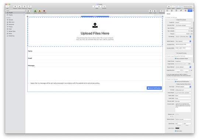Click the Name input field in form

(95, 54)
